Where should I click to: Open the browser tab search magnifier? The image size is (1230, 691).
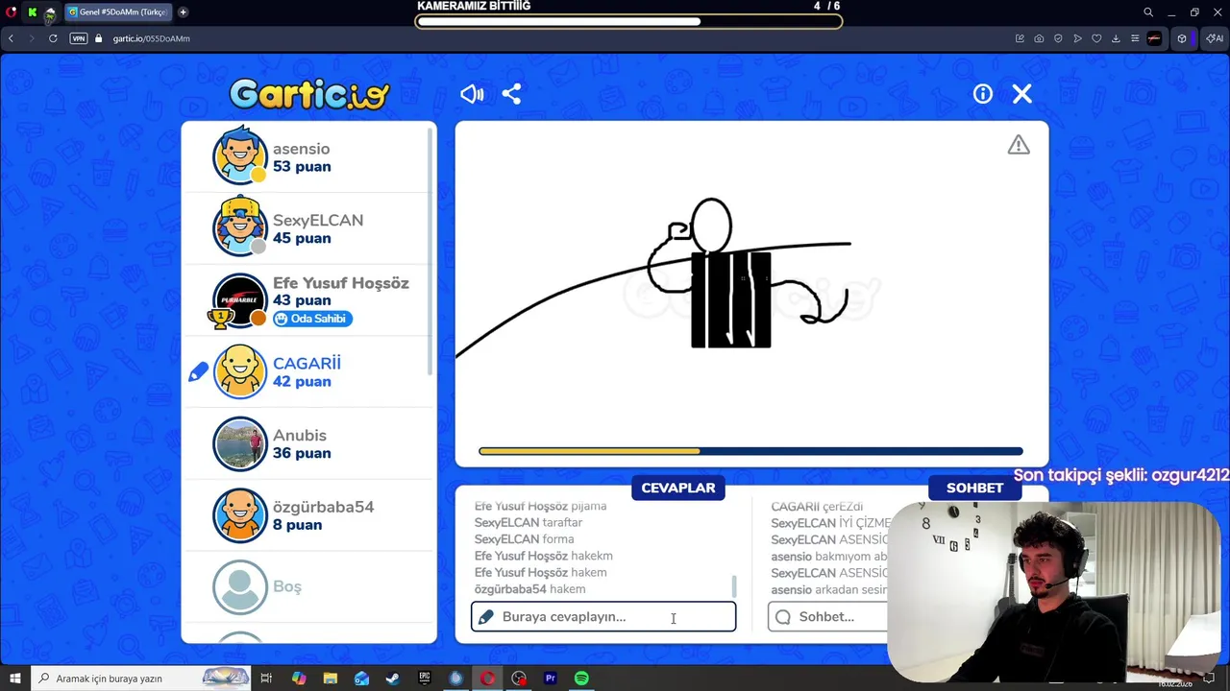(1147, 12)
